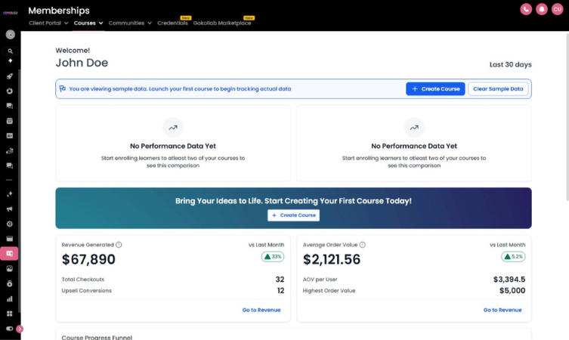Viewport: 569px width, 340px height.
Task: Open the notifications bell icon
Action: 542,9
